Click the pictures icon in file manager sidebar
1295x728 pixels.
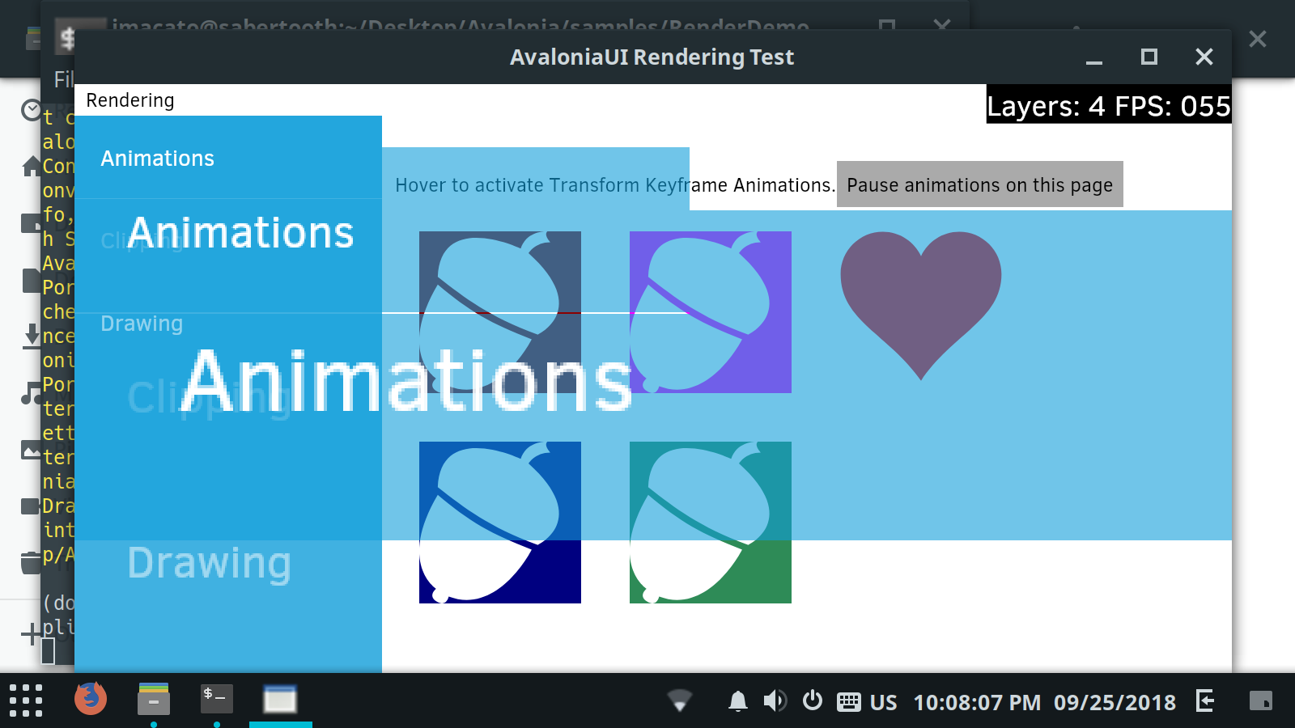[x=32, y=450]
